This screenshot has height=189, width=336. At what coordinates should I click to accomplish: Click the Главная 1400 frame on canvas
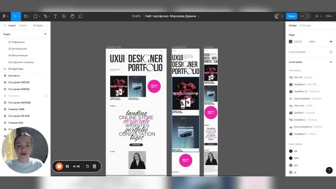pyautogui.click(x=136, y=112)
